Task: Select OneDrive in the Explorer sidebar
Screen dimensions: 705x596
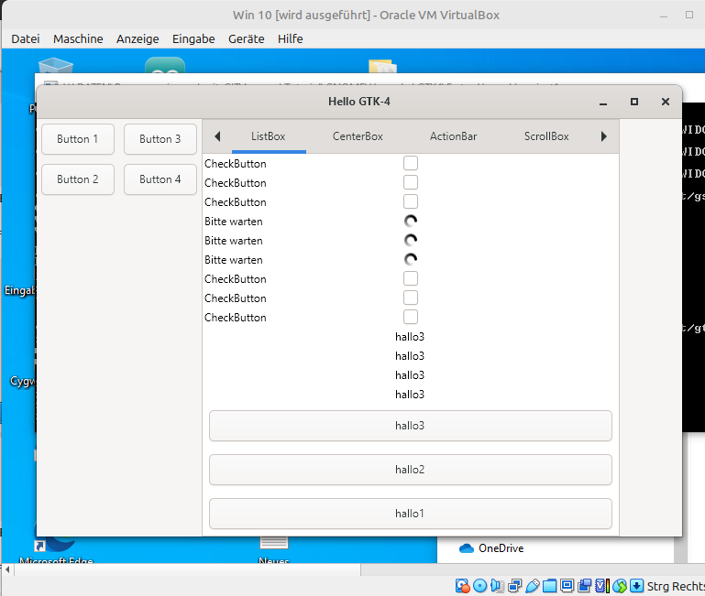Action: click(x=501, y=548)
